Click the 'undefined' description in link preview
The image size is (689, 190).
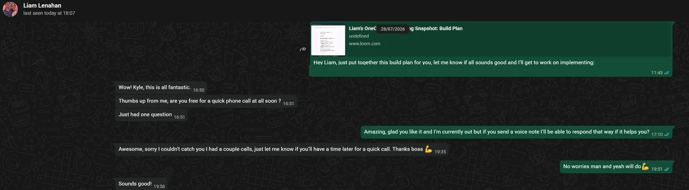click(358, 36)
